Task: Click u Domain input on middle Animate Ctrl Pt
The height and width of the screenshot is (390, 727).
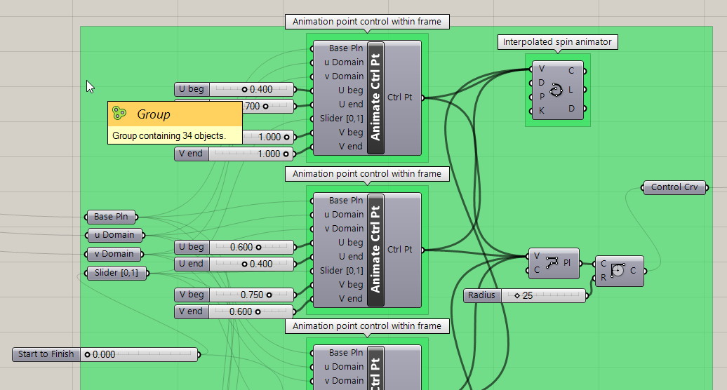Action: pos(343,215)
